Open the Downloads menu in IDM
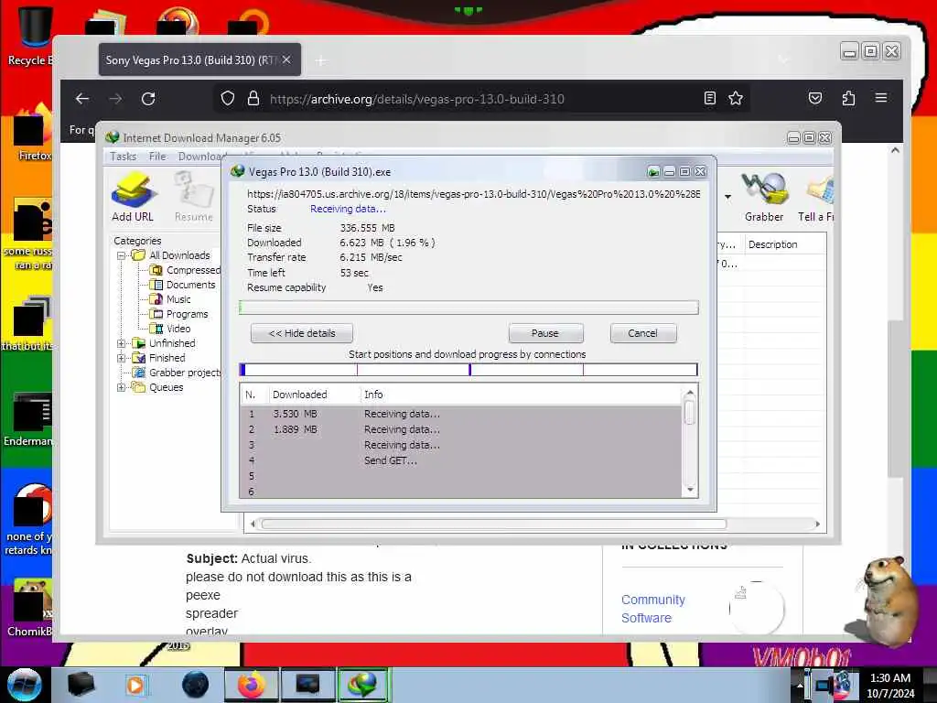 pyautogui.click(x=200, y=157)
